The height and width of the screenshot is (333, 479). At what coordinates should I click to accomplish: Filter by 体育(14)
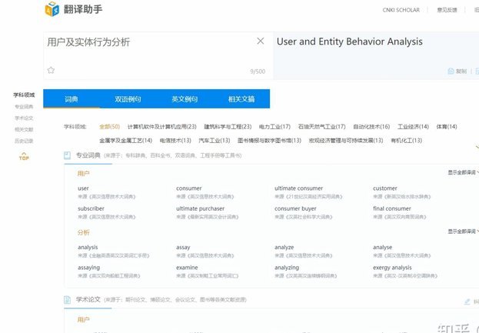(447, 126)
